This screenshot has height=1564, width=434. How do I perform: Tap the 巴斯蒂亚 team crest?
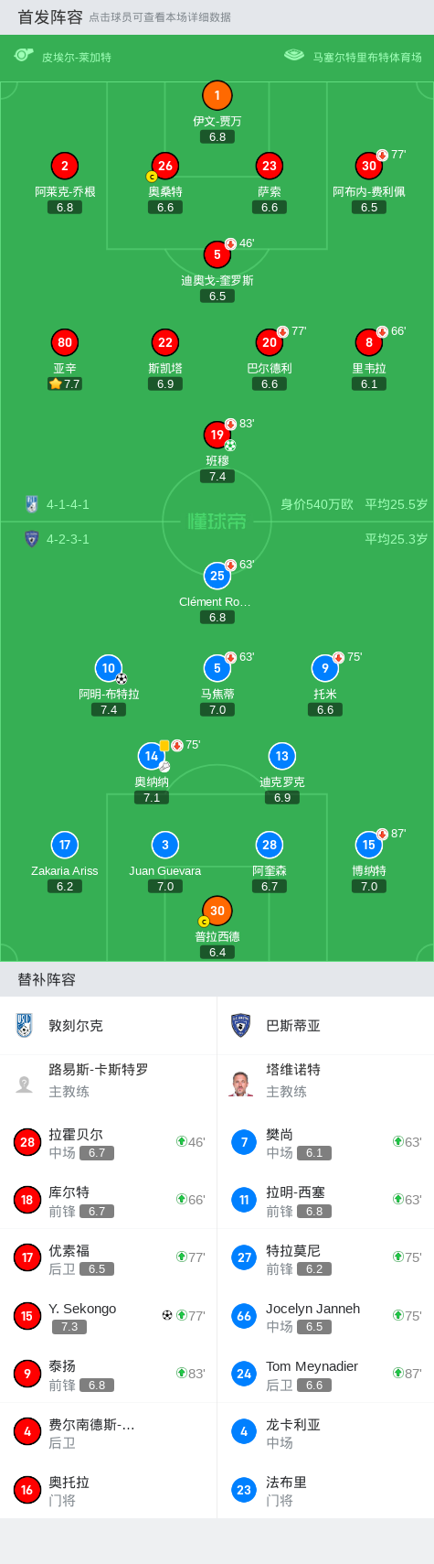click(241, 1025)
